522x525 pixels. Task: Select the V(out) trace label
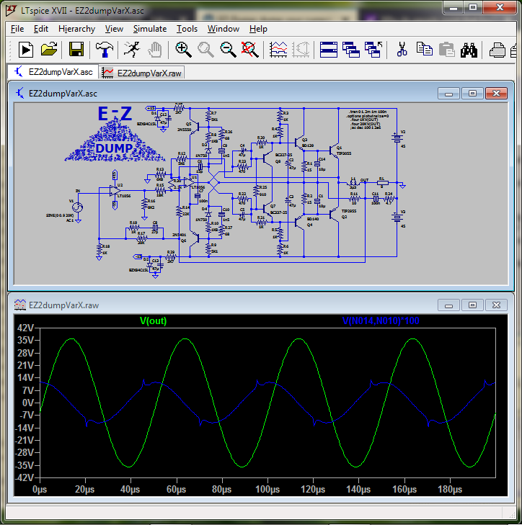click(154, 320)
